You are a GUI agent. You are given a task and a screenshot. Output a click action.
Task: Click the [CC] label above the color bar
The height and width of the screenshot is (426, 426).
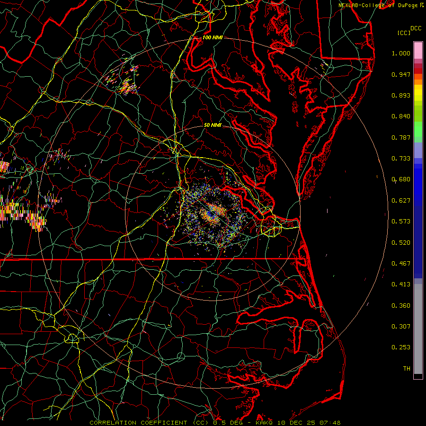[x=404, y=33]
